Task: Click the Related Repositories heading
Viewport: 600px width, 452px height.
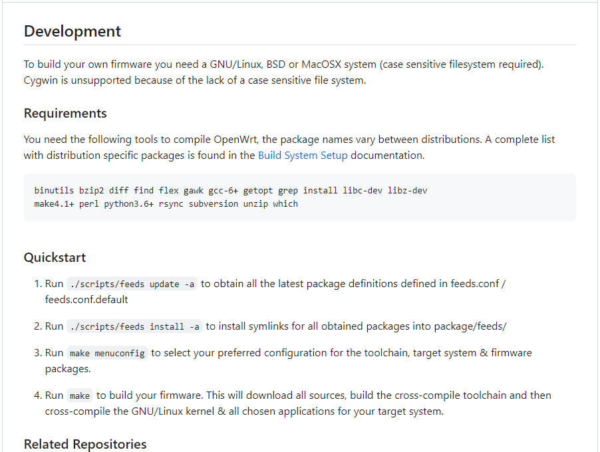Action: point(85,444)
